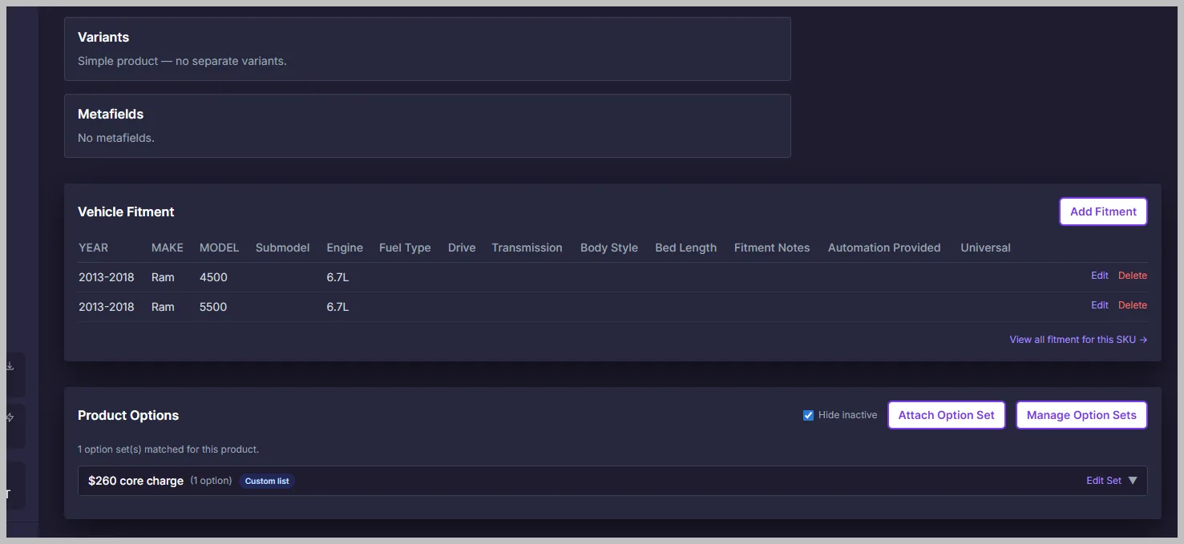Image resolution: width=1184 pixels, height=544 pixels.
Task: Expand the $260 core charge option set arrow
Action: click(x=1133, y=481)
